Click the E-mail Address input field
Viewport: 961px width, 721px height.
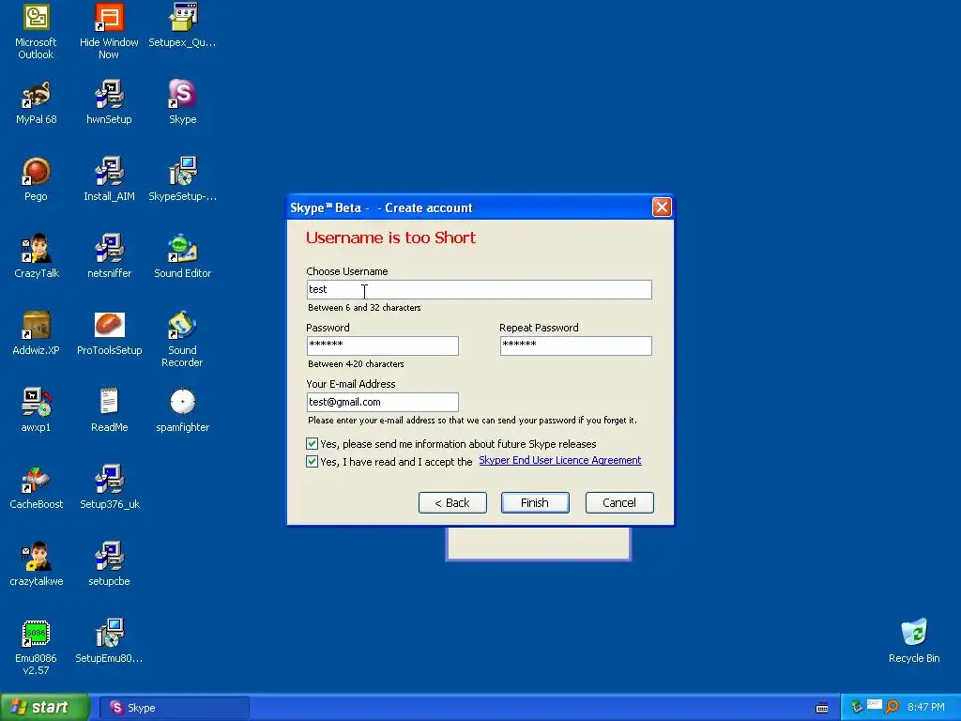(x=383, y=402)
